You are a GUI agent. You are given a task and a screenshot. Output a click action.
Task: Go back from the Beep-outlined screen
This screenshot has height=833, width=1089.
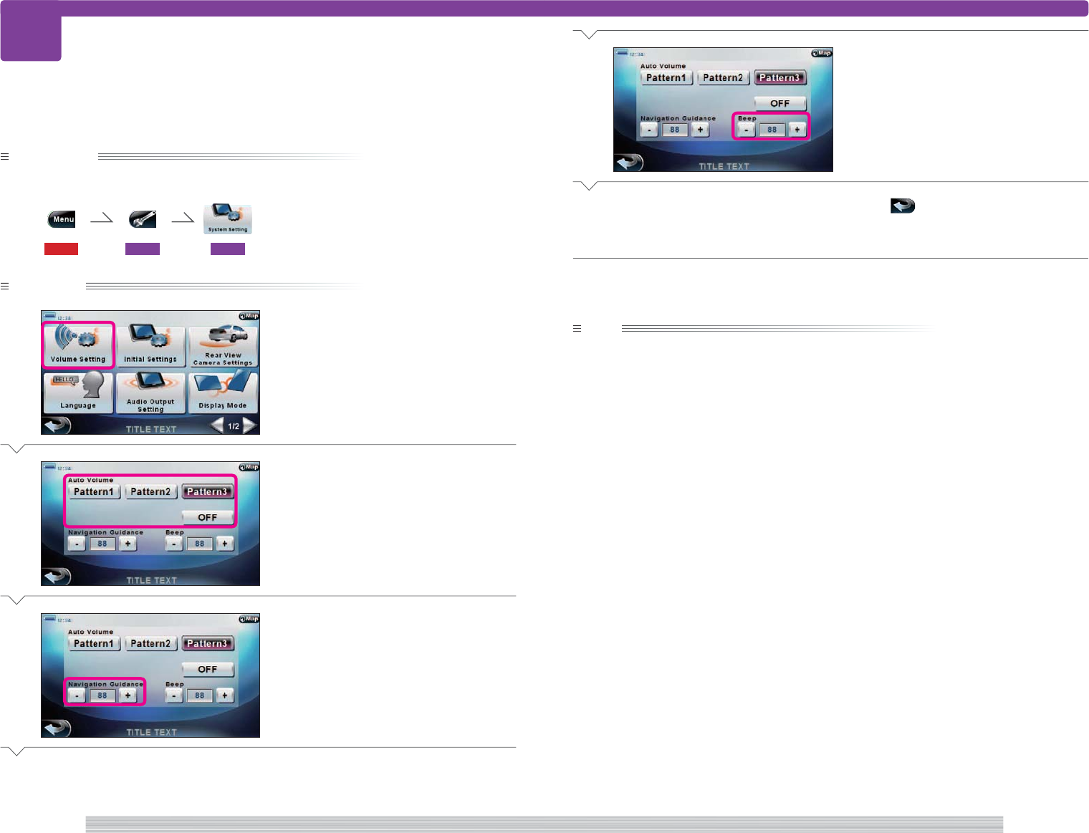[629, 163]
